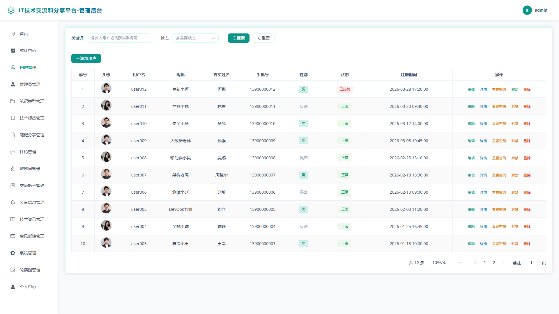Screen dimensions: 559x314
Task: Open admin user menu label
Action: 541,10
